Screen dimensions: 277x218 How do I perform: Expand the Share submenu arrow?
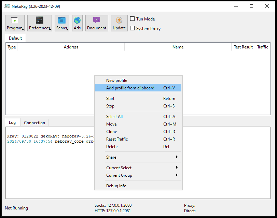click(x=177, y=157)
